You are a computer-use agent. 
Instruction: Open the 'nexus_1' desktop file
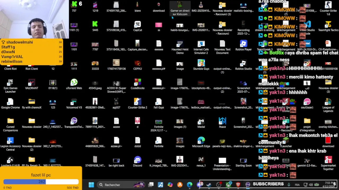(x=201, y=162)
